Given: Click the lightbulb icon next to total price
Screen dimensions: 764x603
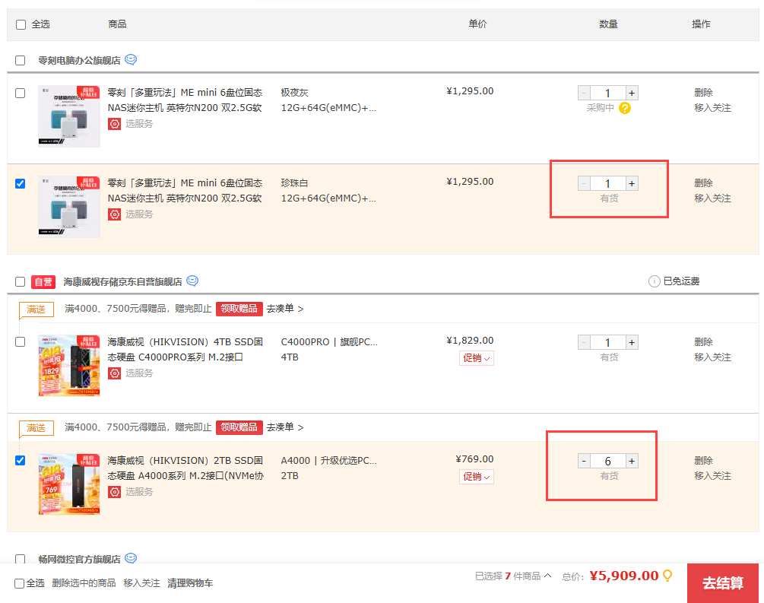Looking at the screenshot, I should tap(668, 576).
